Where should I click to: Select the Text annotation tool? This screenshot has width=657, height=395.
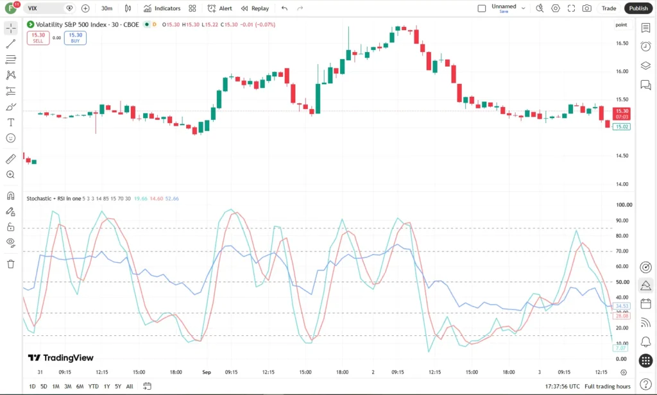[x=11, y=122]
